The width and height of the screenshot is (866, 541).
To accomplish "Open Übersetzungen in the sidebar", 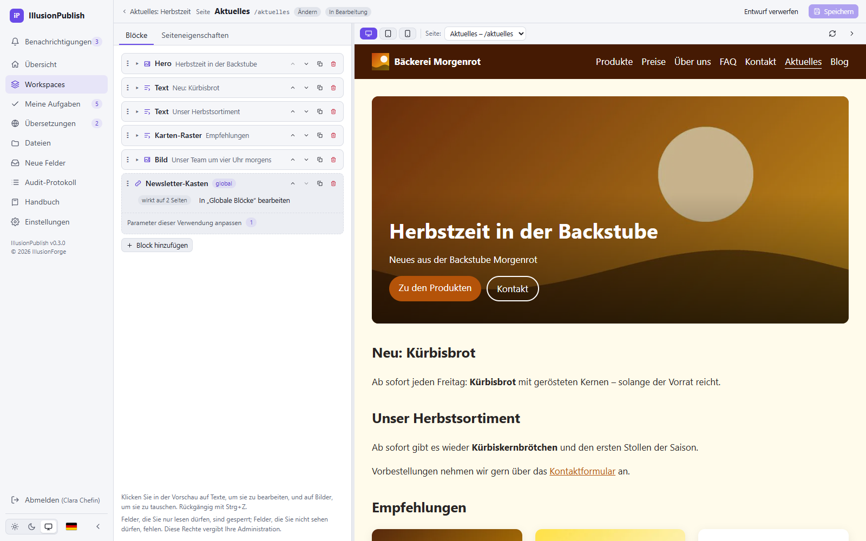I will point(56,123).
